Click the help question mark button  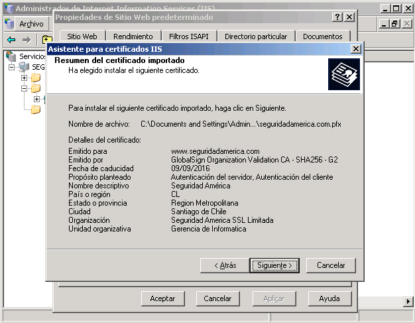coord(337,17)
